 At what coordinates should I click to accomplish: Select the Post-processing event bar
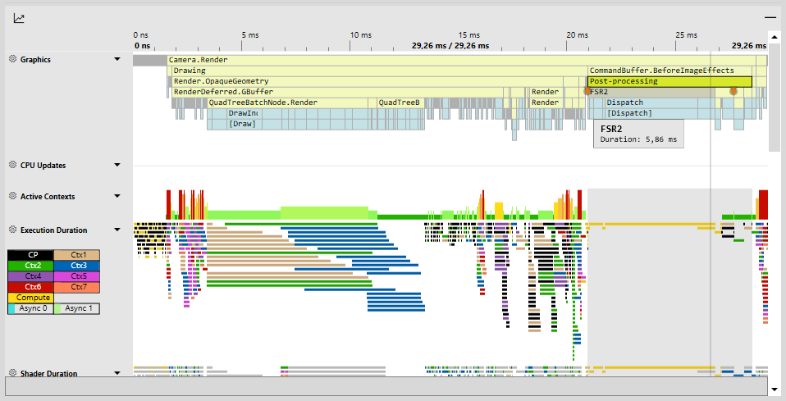[669, 81]
